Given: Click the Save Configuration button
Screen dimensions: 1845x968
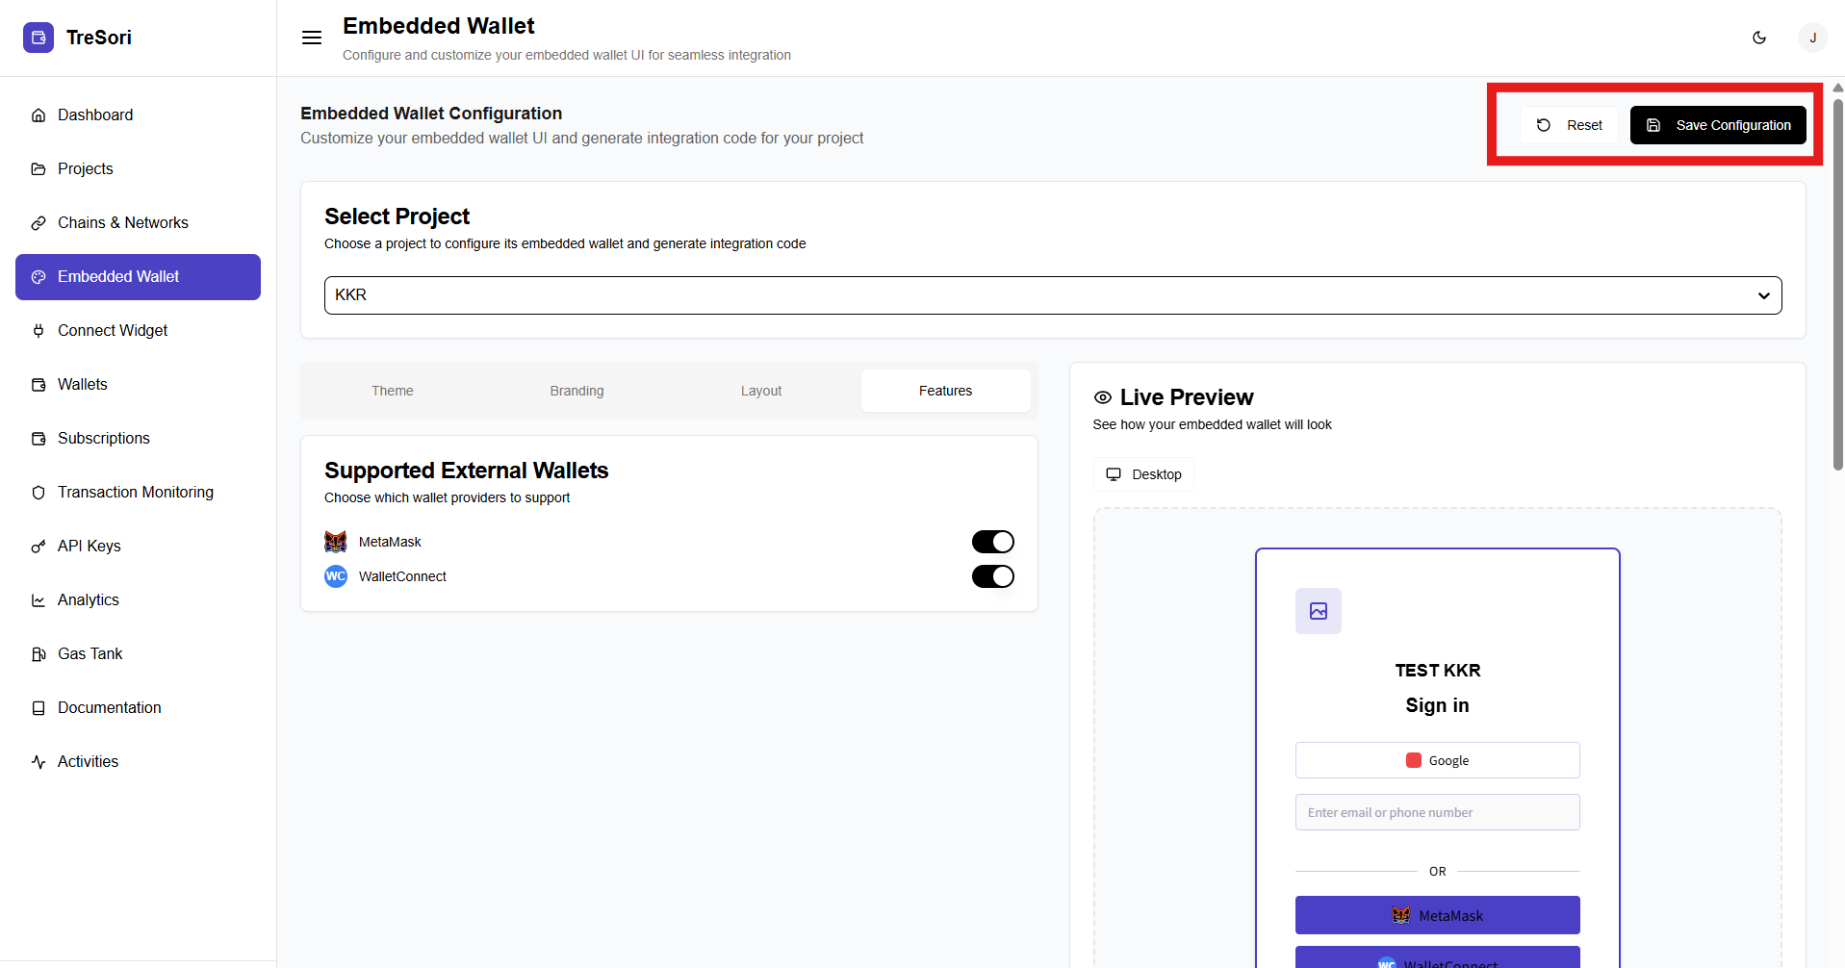Looking at the screenshot, I should click(1717, 125).
